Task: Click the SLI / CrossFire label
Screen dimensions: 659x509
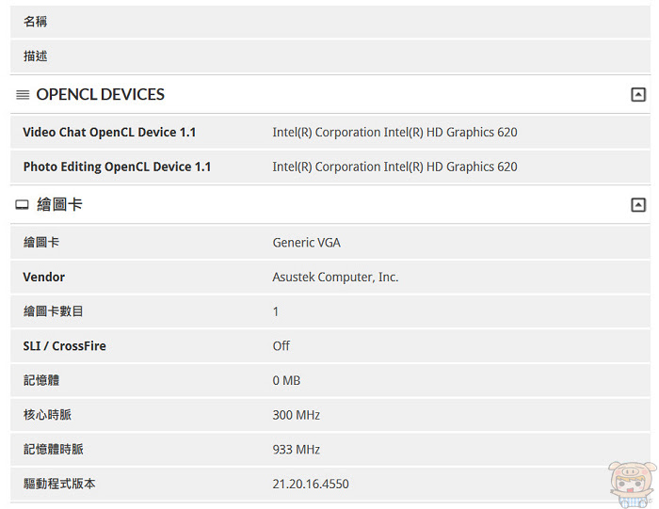Action: tap(64, 346)
